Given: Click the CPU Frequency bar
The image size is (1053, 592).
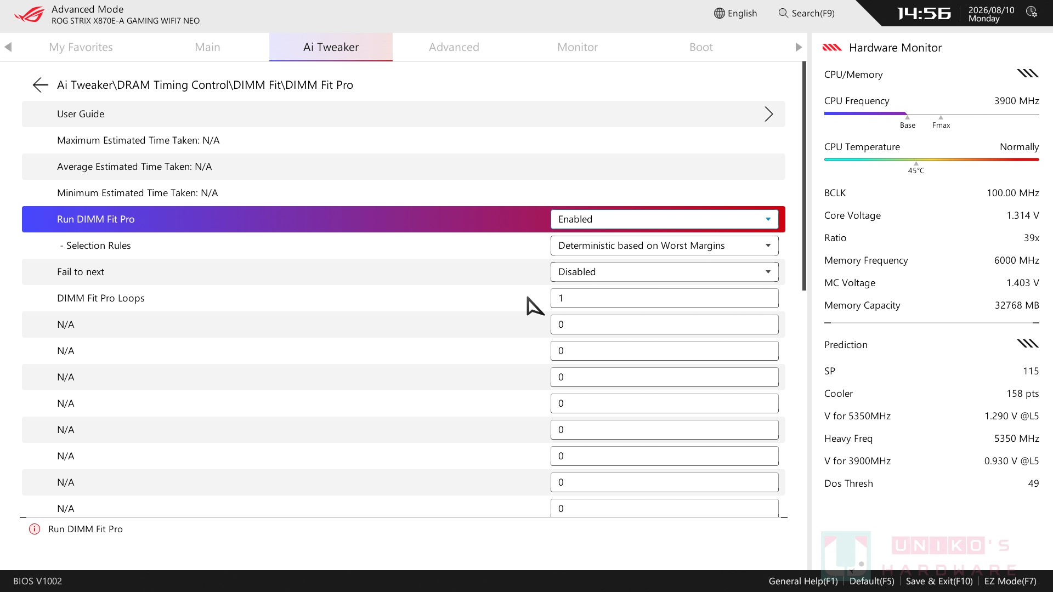Looking at the screenshot, I should (931, 114).
